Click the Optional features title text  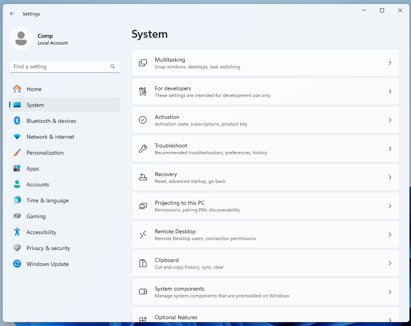click(176, 317)
